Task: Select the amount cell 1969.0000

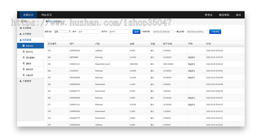Action: (x=134, y=64)
